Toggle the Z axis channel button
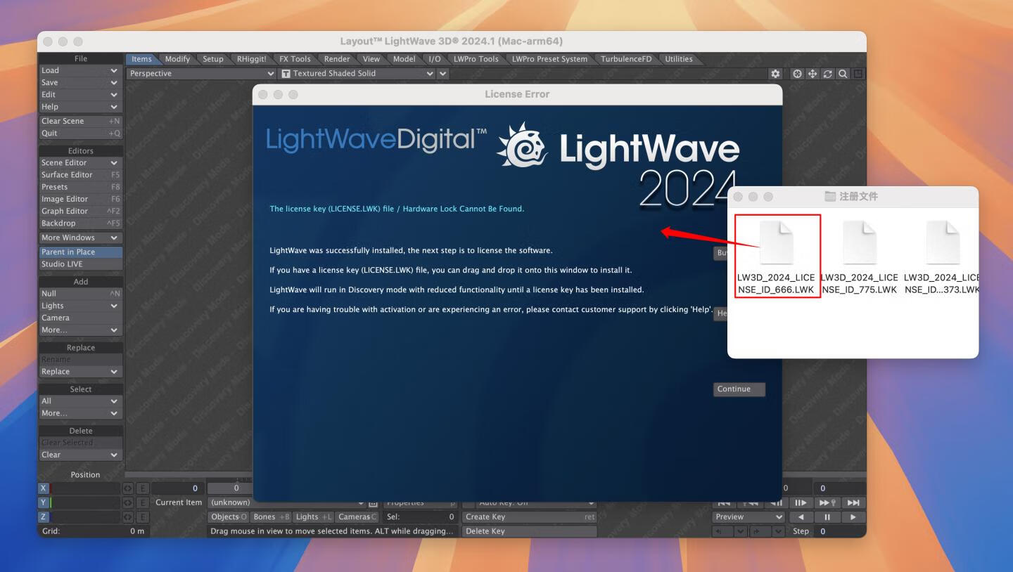Viewport: 1013px width, 572px height. pos(44,517)
